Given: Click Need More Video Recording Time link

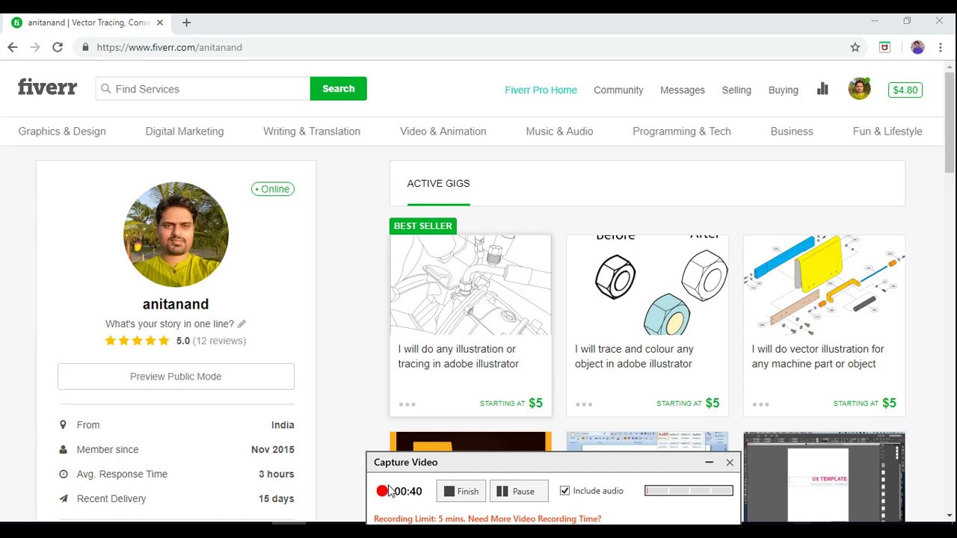Looking at the screenshot, I should (535, 519).
